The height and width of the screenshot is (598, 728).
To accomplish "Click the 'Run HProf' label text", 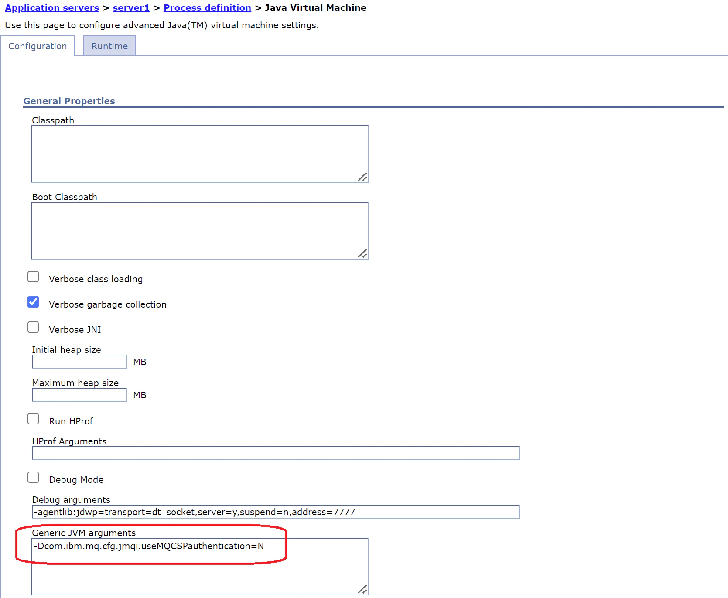I will [71, 421].
